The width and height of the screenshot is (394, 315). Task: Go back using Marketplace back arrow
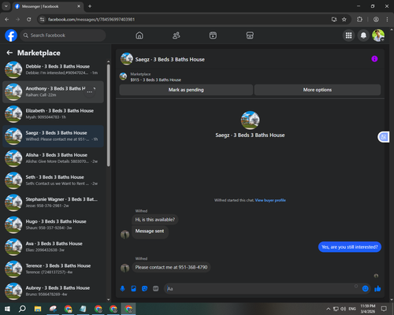point(9,53)
